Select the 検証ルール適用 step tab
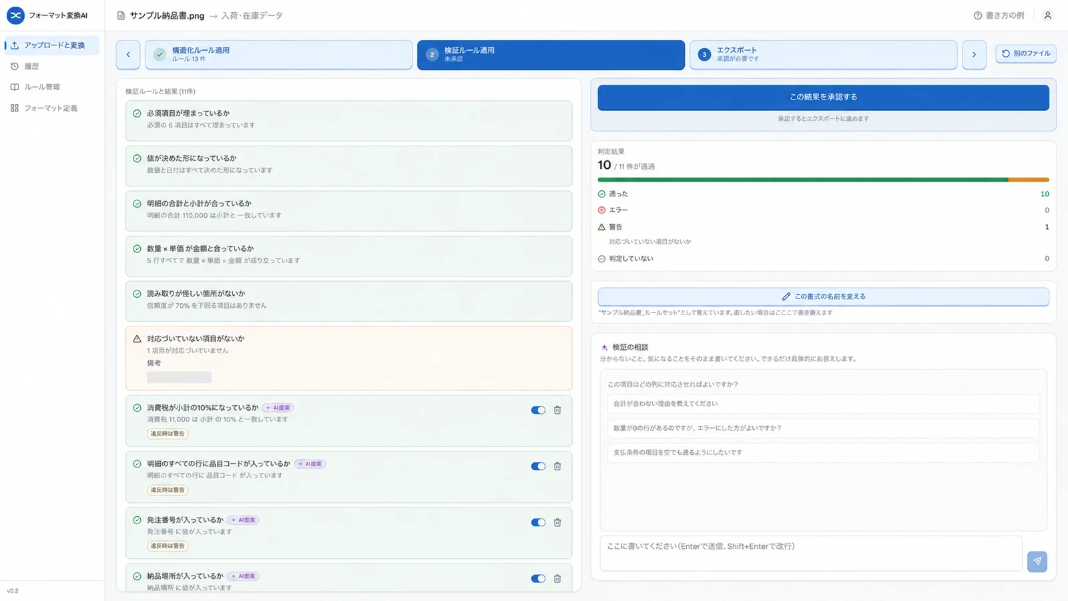 [x=551, y=55]
